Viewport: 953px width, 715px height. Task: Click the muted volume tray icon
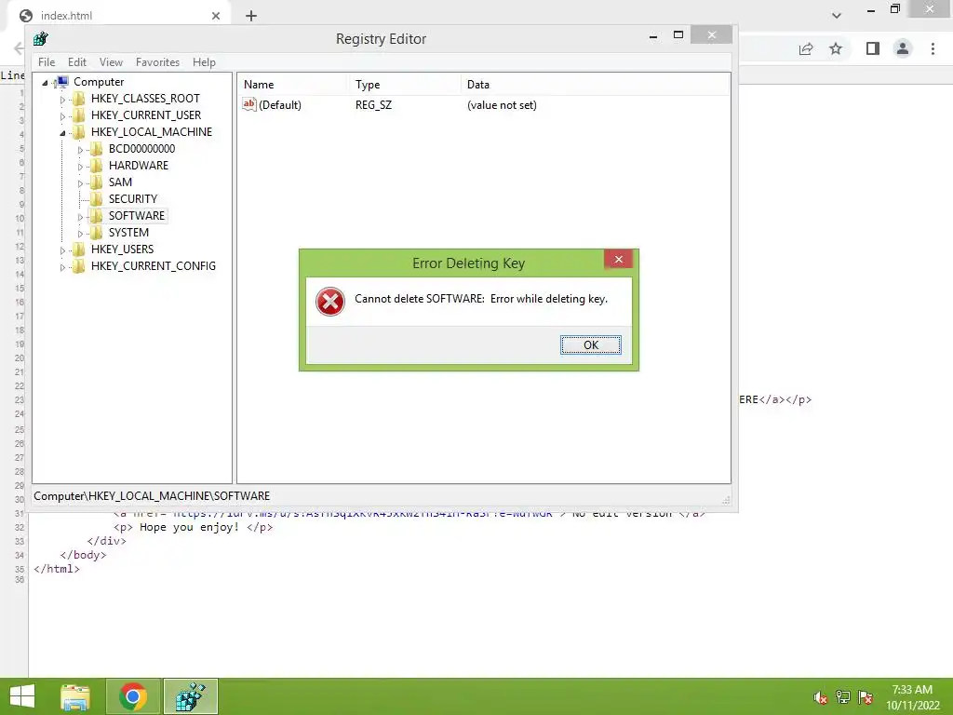click(x=820, y=697)
